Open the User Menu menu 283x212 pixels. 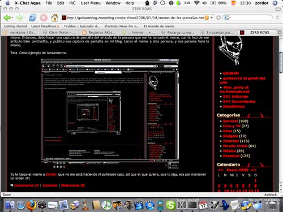(x=91, y=3)
